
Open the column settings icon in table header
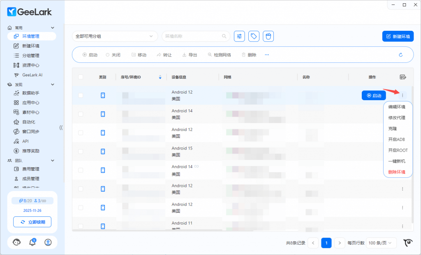tap(403, 77)
